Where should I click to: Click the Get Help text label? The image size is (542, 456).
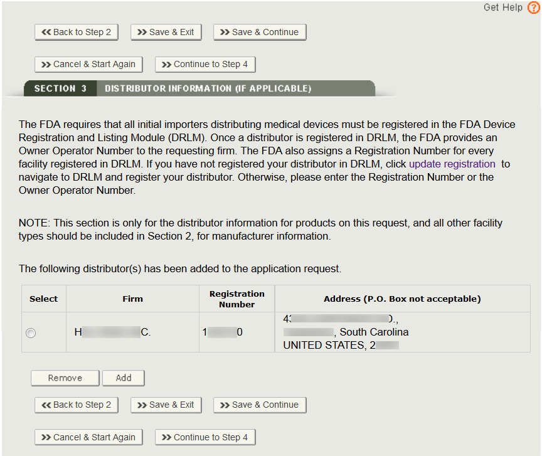[x=502, y=8]
